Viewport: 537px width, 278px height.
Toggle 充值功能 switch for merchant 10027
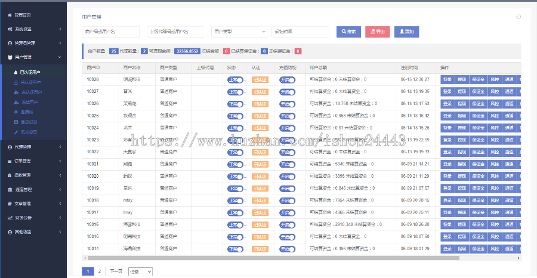pyautogui.click(x=288, y=91)
